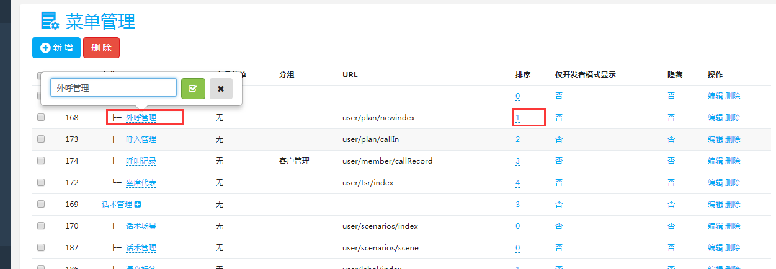Click the 呼叫记录 menu name link

pyautogui.click(x=141, y=161)
